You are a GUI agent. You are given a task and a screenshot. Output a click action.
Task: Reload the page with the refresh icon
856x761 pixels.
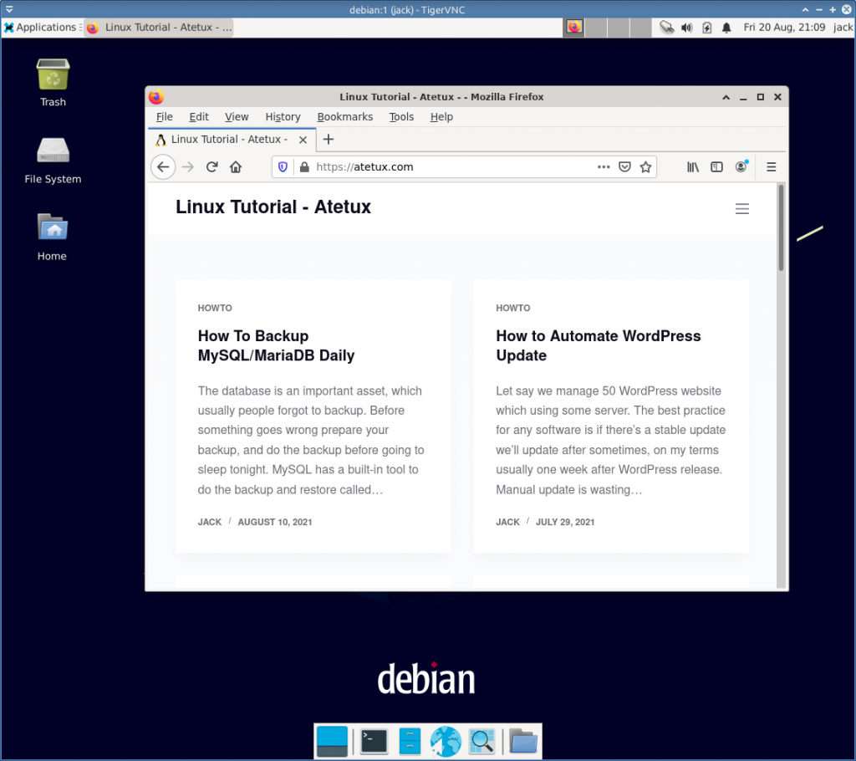point(211,166)
